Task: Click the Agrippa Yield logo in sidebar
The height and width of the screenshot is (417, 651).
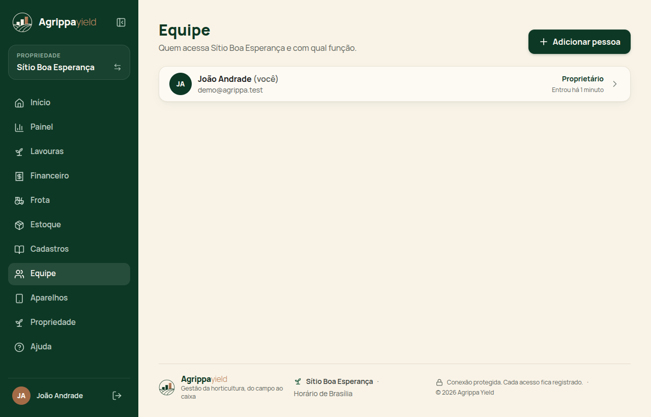Action: point(54,22)
